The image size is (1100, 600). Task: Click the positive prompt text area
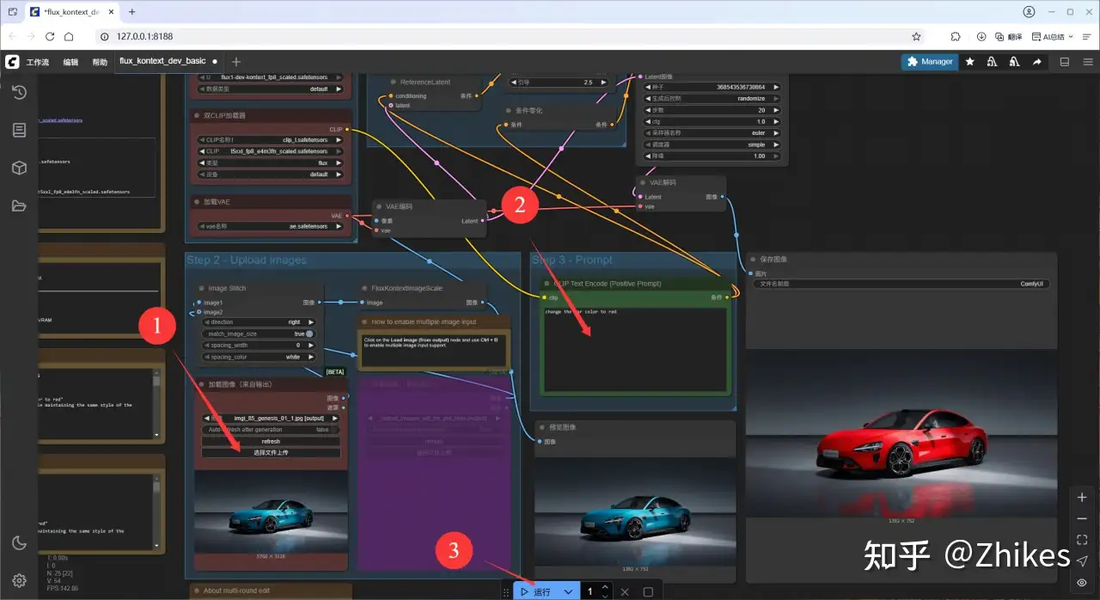pyautogui.click(x=635, y=349)
